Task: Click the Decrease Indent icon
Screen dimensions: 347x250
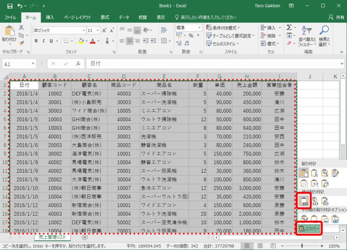Action: (x=146, y=41)
